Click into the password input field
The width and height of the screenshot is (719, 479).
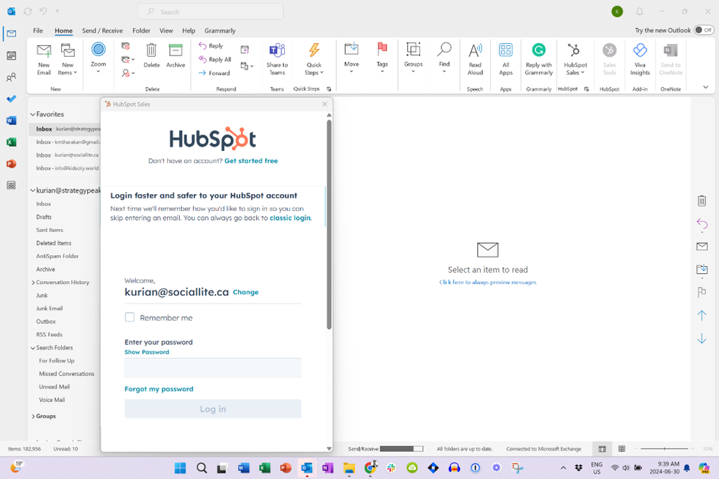pyautogui.click(x=212, y=368)
